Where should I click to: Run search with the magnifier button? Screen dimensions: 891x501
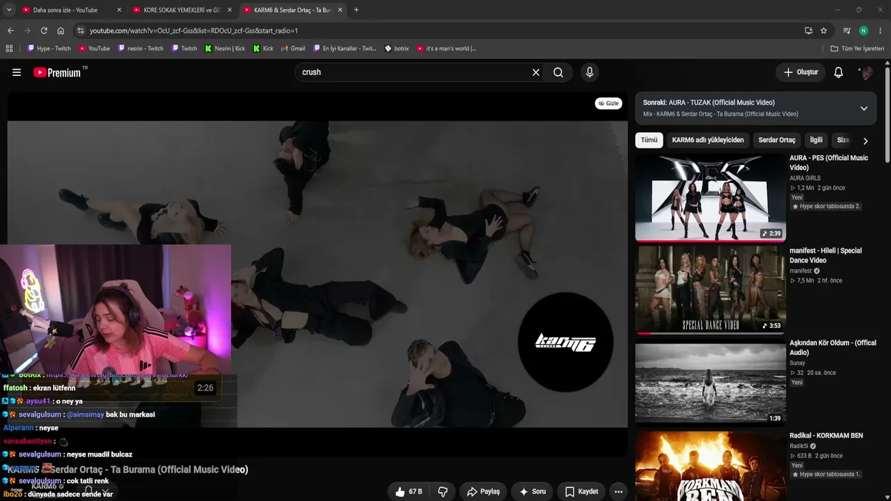tap(558, 72)
